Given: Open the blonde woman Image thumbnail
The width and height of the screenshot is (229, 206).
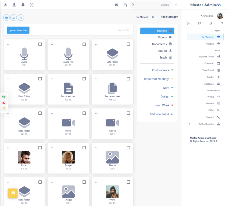Looking at the screenshot, I should click(68, 157).
